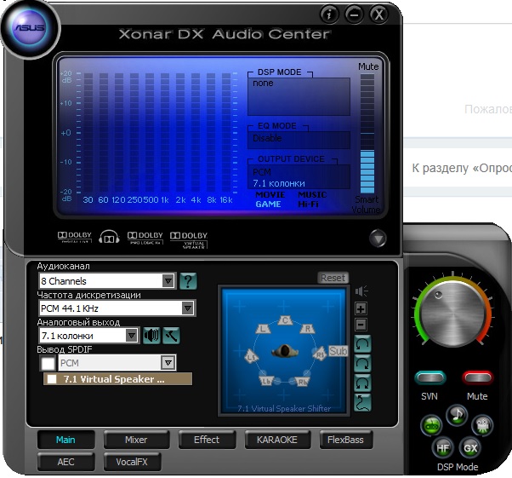Click the MUSIC mode indicator text
Viewport: 512px width, 478px height.
312,194
